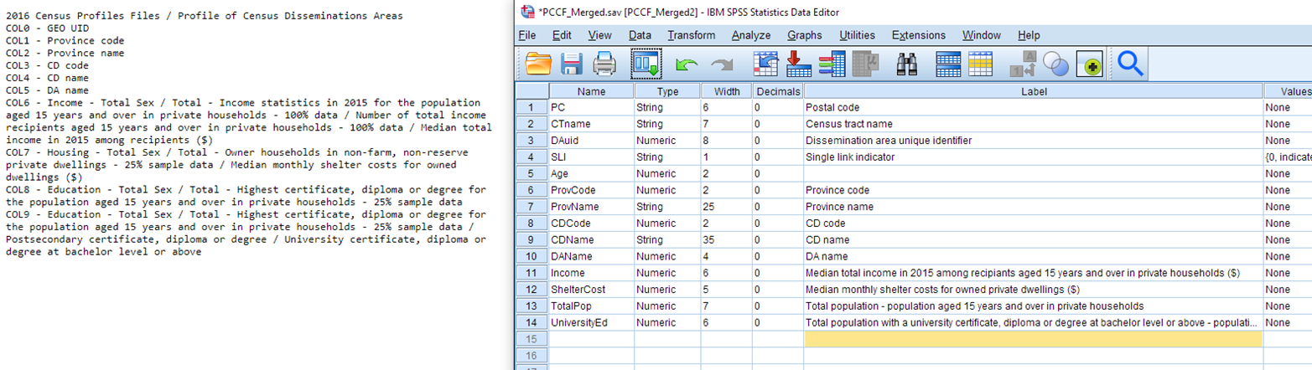Click 'COL2 - Province name' line in text window
Viewport: 1312px width, 370px height.
(65, 53)
